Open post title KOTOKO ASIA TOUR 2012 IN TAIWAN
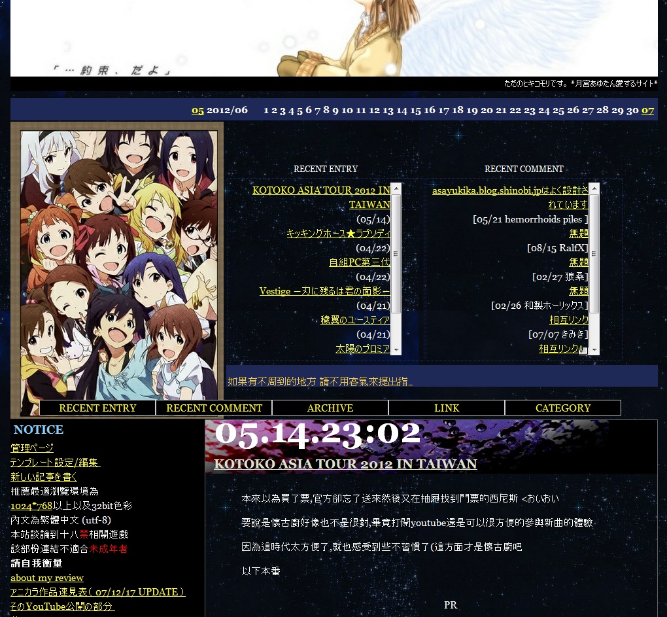This screenshot has width=667, height=617. click(345, 464)
